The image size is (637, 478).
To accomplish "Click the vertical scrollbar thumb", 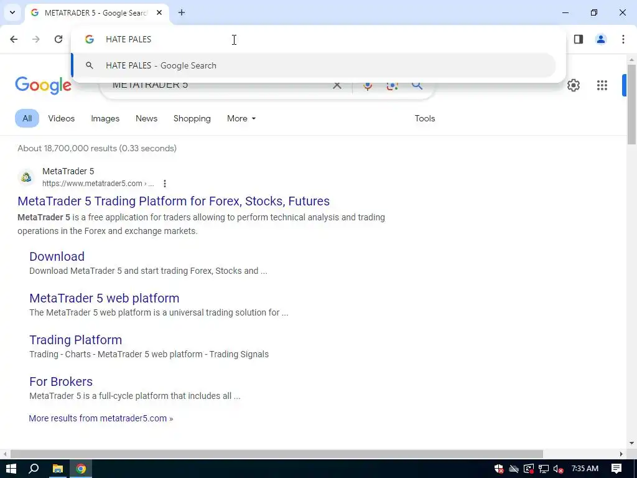I will click(631, 104).
